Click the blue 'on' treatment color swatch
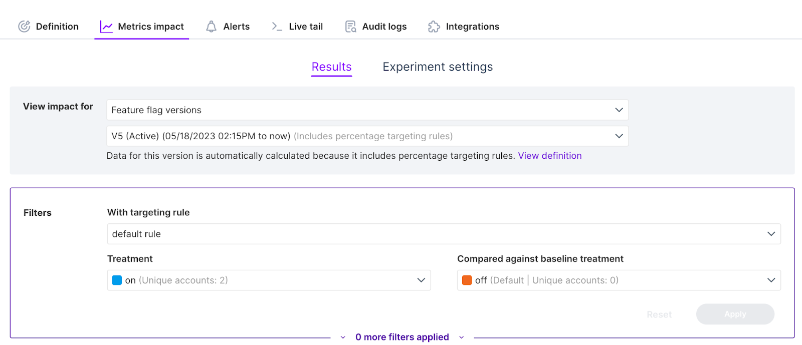 click(117, 280)
